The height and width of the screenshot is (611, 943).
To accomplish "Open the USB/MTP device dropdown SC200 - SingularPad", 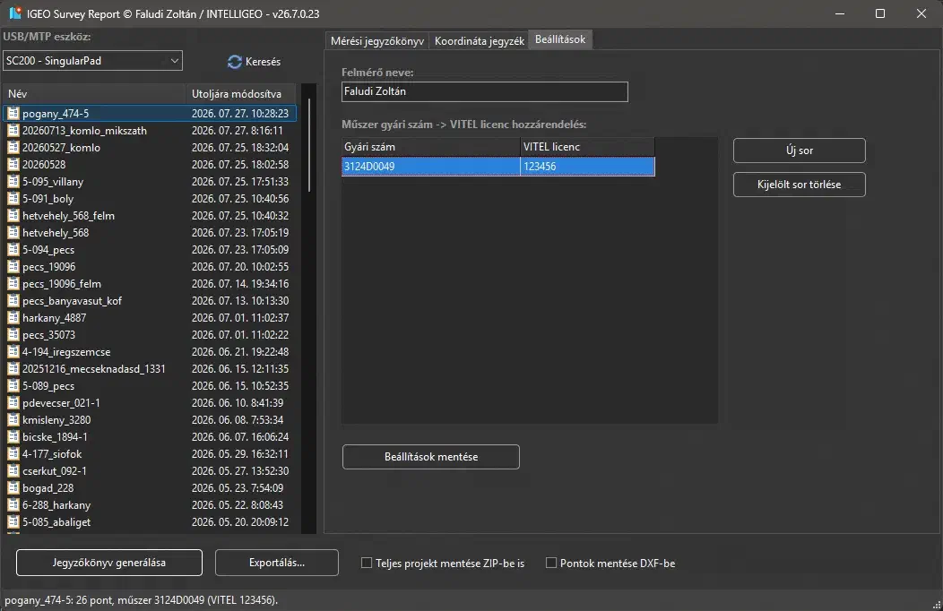I will (x=92, y=61).
